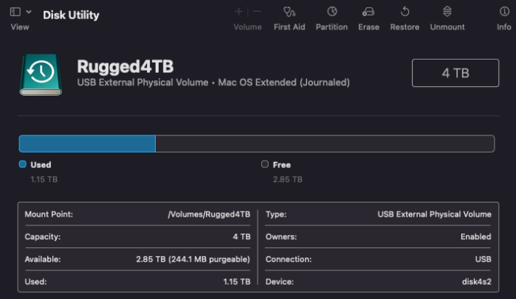Viewport: 516px width, 299px height.
Task: Click the blue Used legend swatch
Action: [x=23, y=165]
